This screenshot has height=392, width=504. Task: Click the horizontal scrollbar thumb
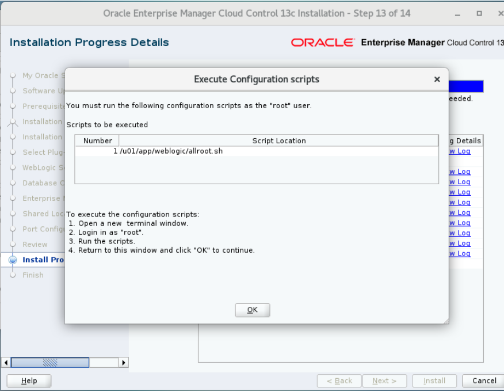(x=51, y=362)
